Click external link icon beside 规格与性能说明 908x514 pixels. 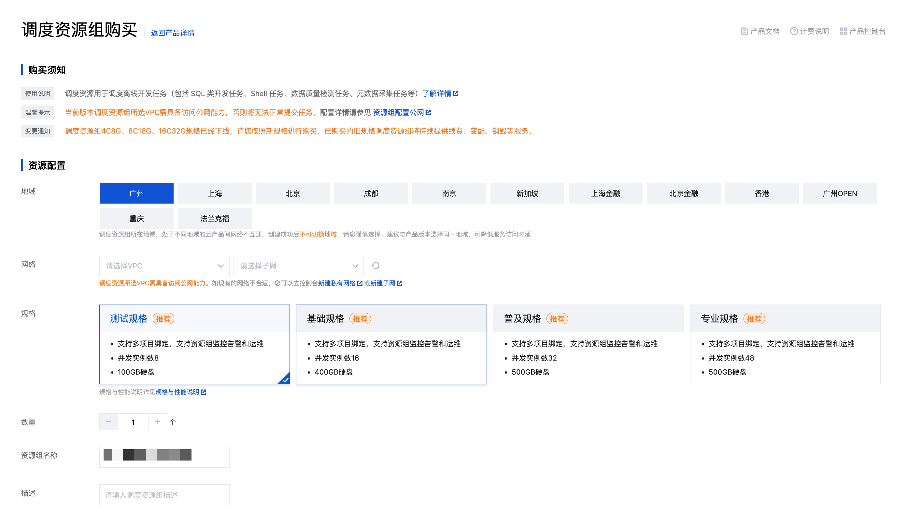point(203,392)
